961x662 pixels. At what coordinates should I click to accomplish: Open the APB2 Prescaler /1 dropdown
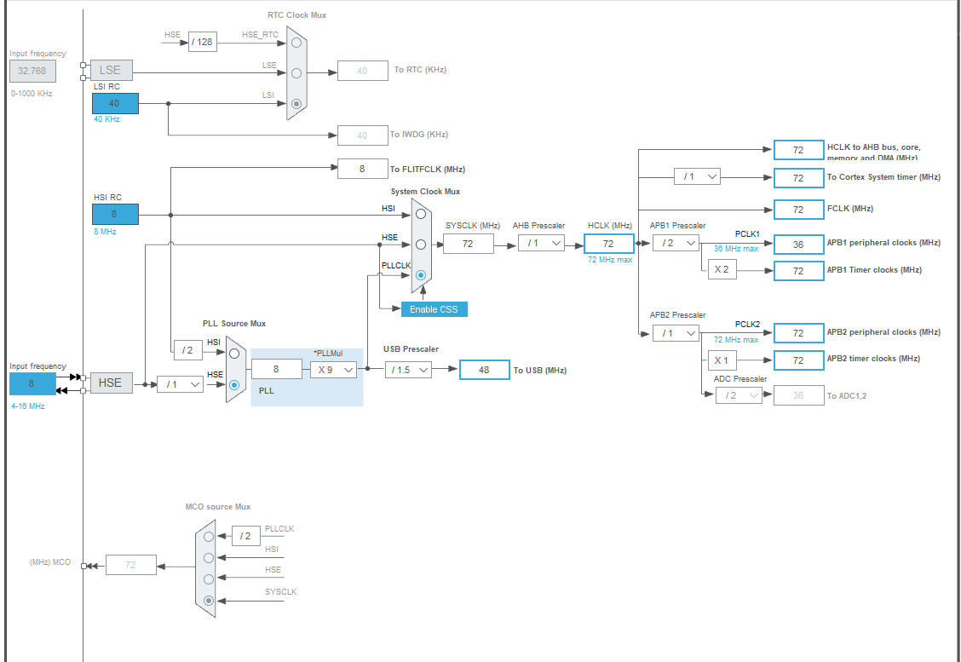(x=676, y=333)
